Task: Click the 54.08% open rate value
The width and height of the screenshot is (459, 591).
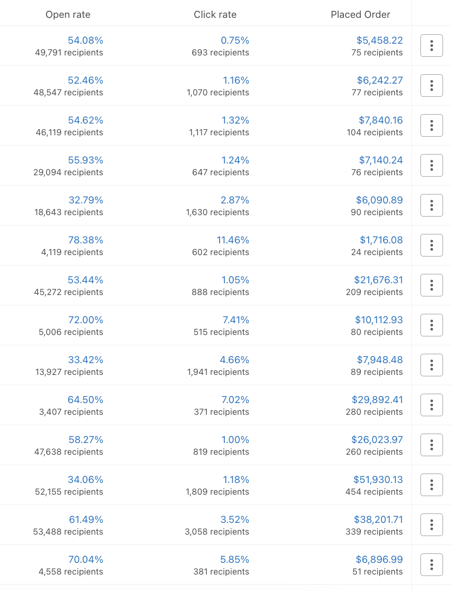Action: (86, 40)
